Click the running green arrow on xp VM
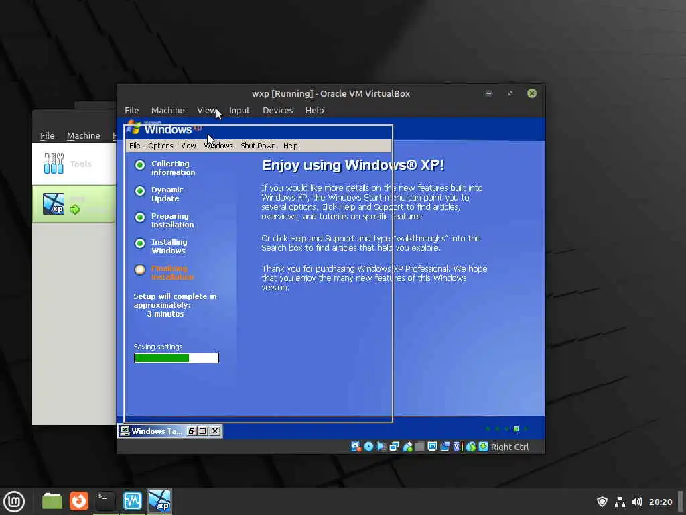The image size is (686, 515). coord(75,209)
